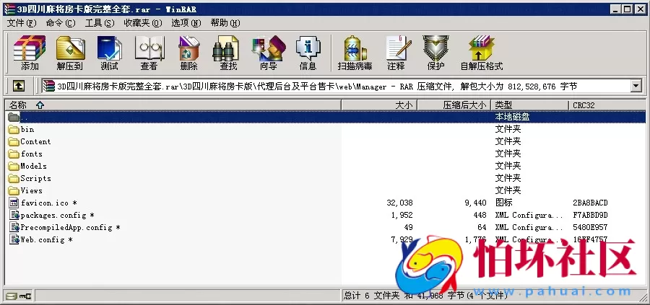The width and height of the screenshot is (650, 305).
Task: Select the 'Scripts' folder name
Action: point(35,178)
